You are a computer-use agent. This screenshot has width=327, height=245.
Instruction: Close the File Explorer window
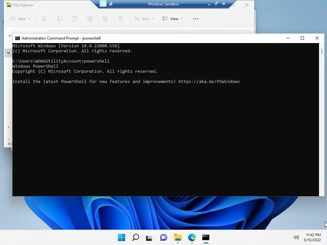click(x=247, y=5)
